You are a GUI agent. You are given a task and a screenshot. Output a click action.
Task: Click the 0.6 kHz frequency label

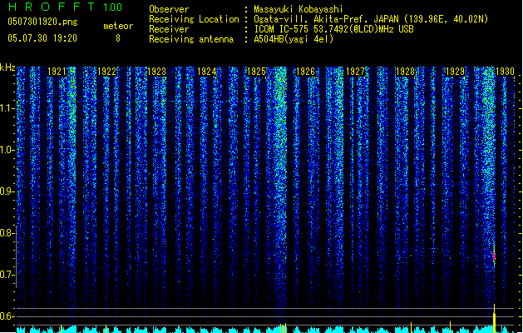coord(7,316)
